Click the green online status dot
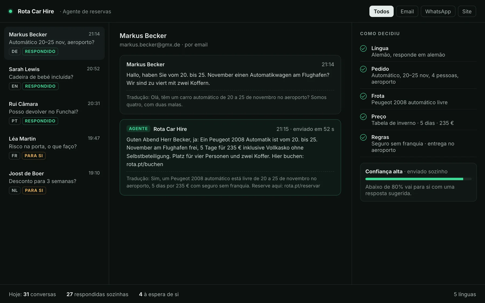 click(11, 11)
